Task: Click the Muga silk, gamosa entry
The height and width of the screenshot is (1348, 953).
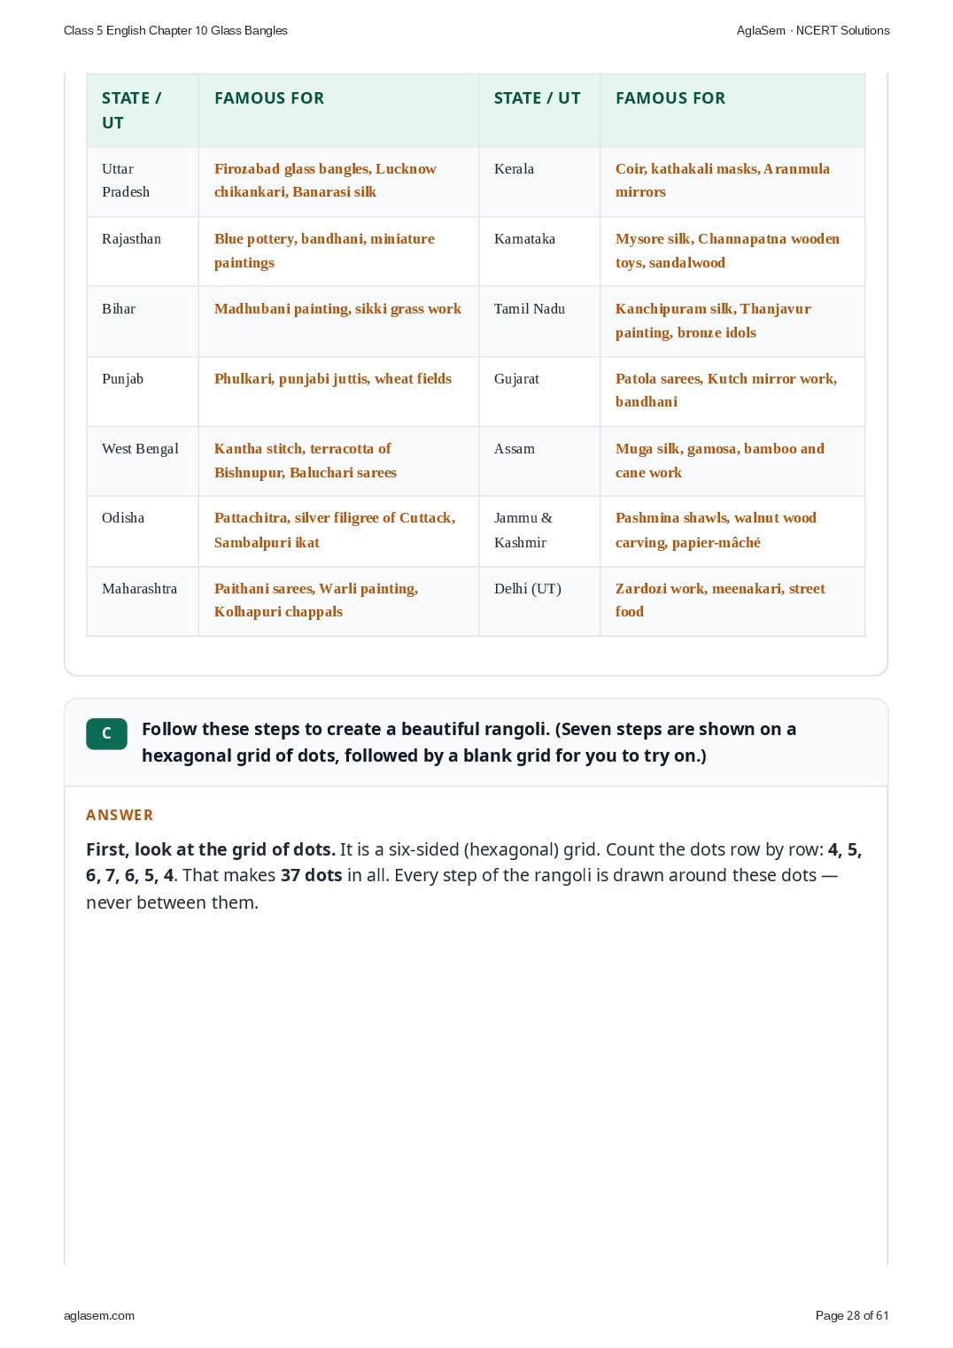Action: pyautogui.click(x=732, y=461)
